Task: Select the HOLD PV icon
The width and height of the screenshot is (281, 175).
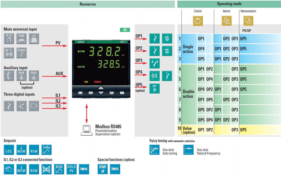Action: [x=72, y=169]
